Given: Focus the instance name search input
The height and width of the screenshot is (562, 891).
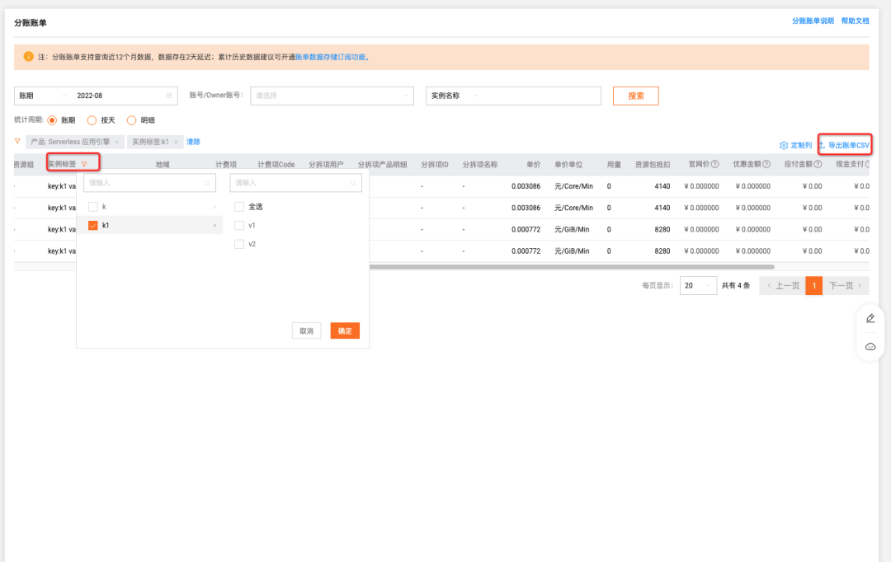Looking at the screenshot, I should point(542,96).
